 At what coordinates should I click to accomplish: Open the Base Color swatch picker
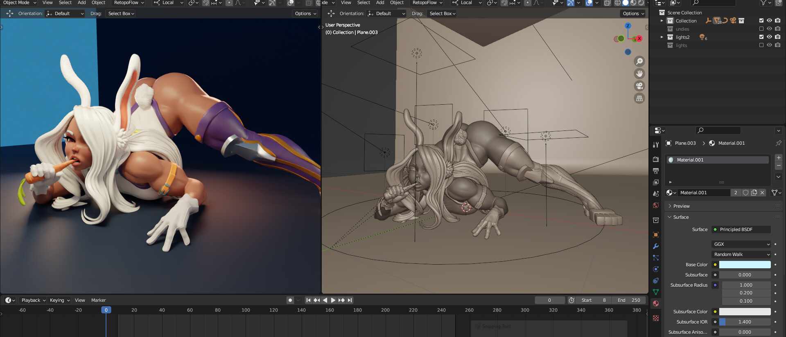coord(745,265)
